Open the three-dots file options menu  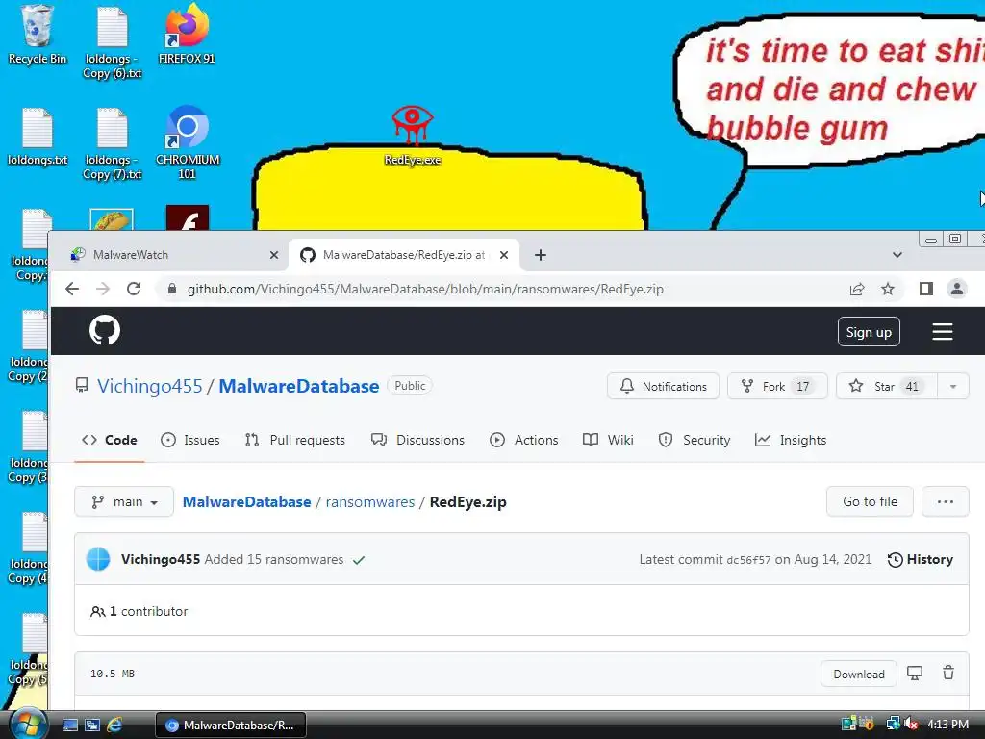pyautogui.click(x=945, y=501)
